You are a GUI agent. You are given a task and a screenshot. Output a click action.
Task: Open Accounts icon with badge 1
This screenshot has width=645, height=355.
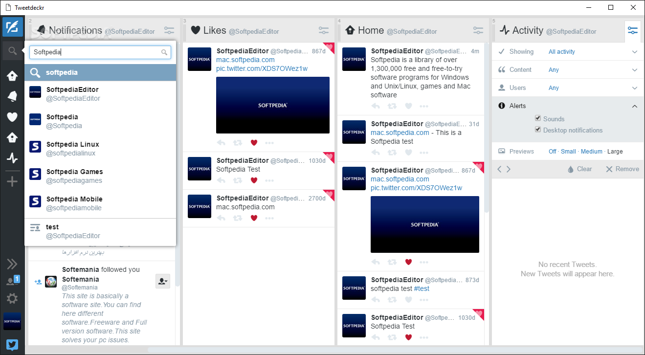tap(12, 281)
